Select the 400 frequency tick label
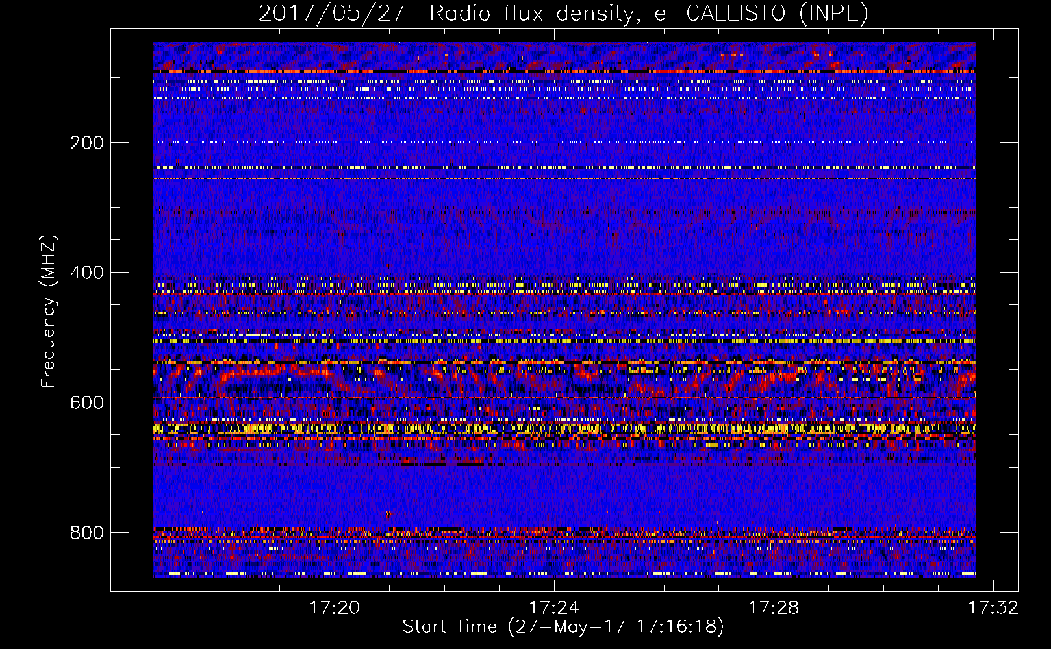Image resolution: width=1051 pixels, height=649 pixels. tap(87, 273)
